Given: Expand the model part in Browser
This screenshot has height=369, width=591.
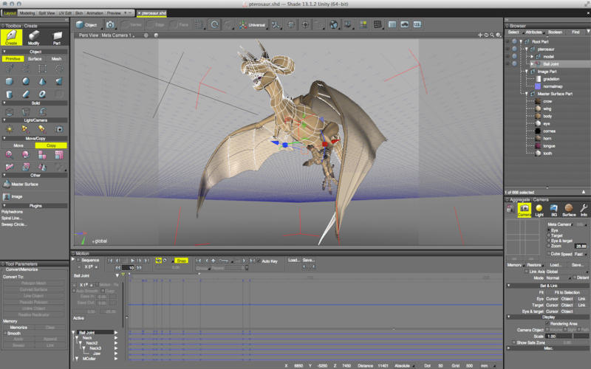Looking at the screenshot, I should [x=530, y=56].
